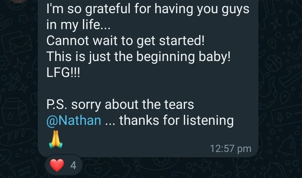302x178 pixels.
Task: Tap the @Nathan mention
Action: pyautogui.click(x=74, y=120)
